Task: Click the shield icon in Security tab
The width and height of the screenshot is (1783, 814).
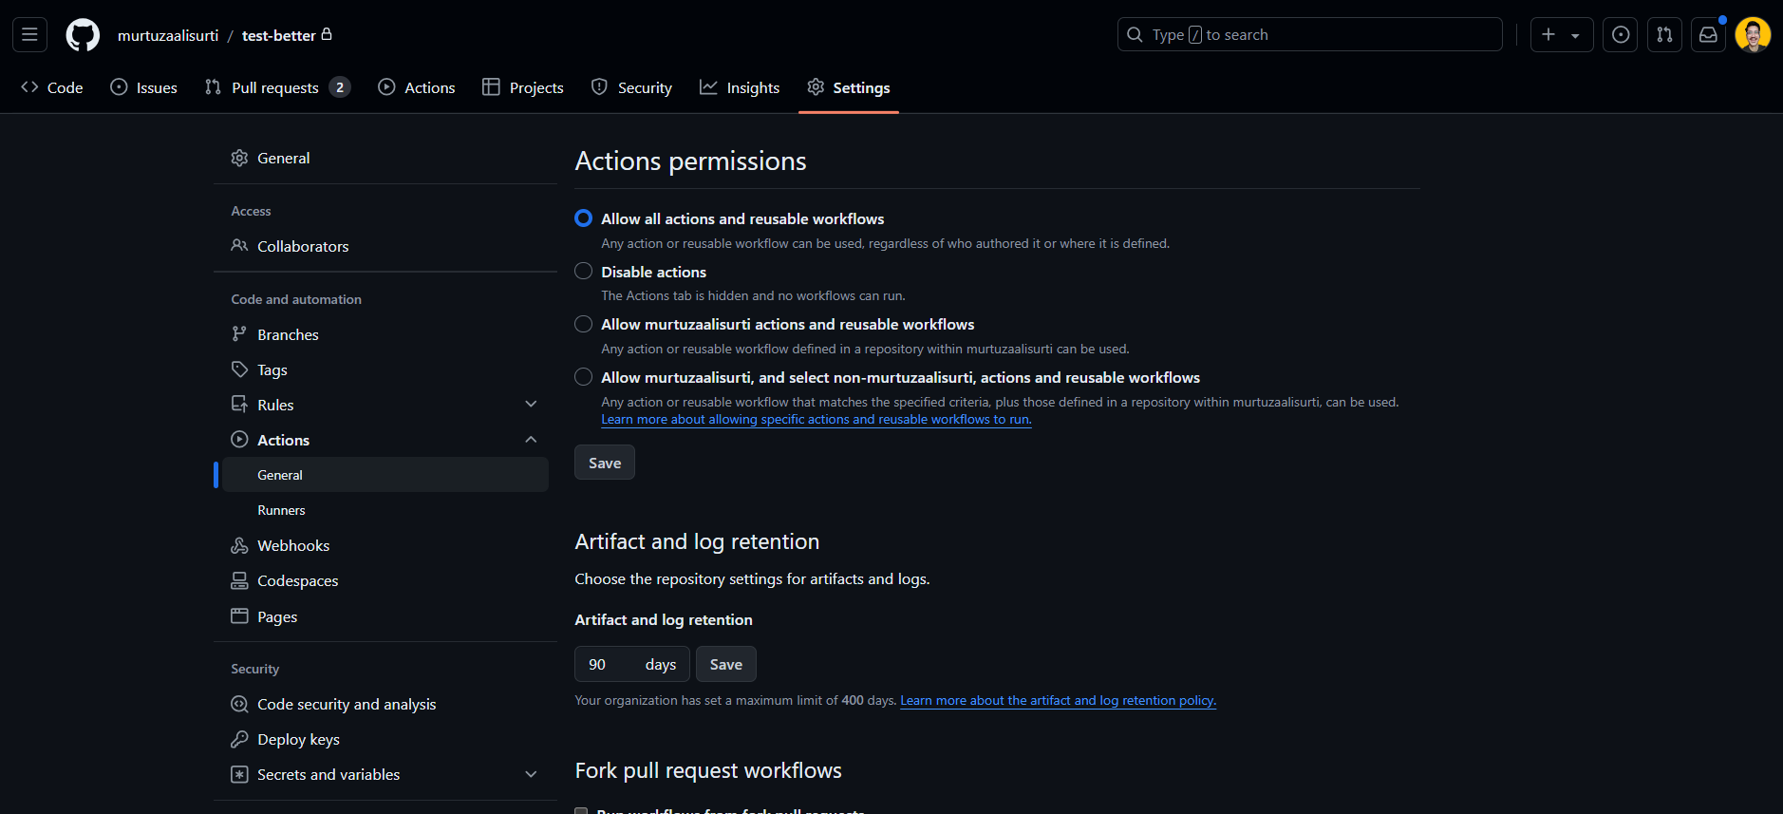Action: pos(599,87)
